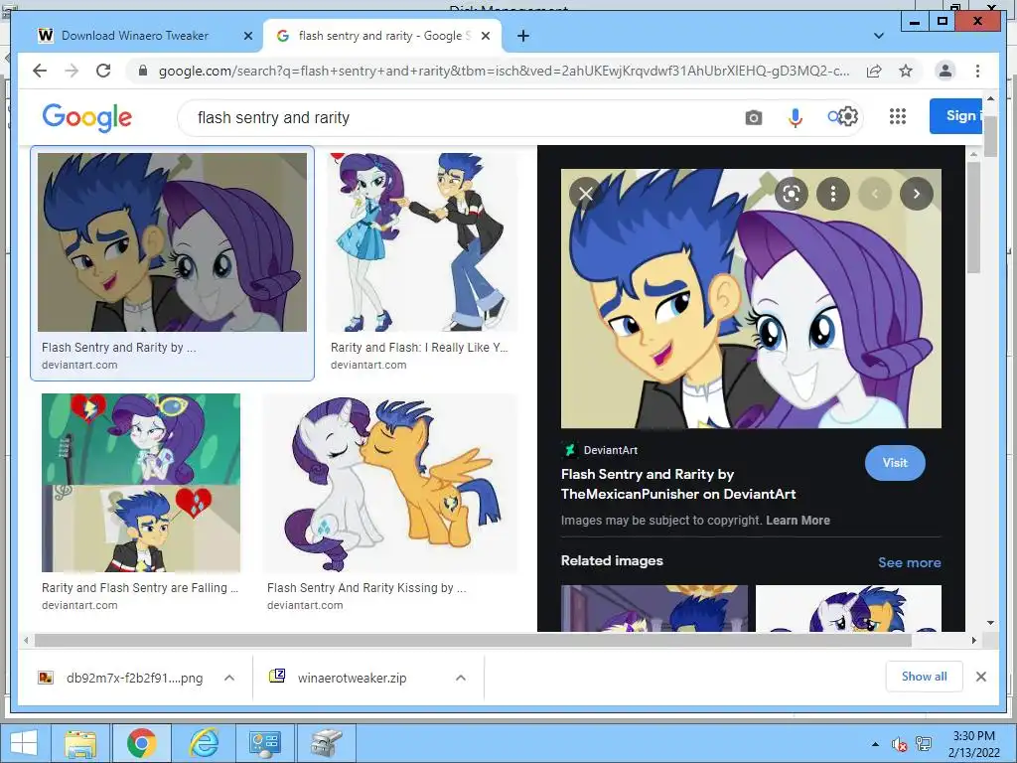
Task: Open the taskbar clock showing 3:30 PM
Action: coord(973,744)
